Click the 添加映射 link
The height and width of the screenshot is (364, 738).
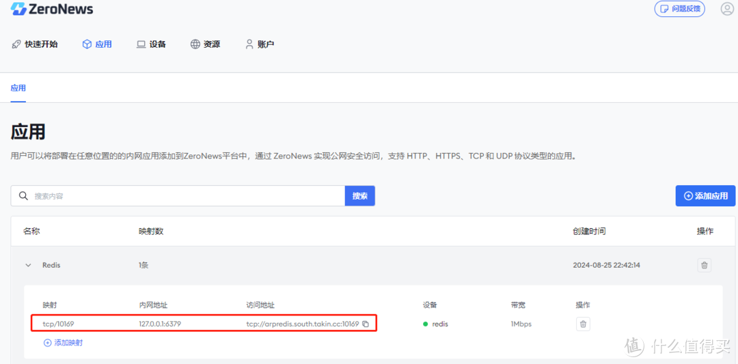63,343
